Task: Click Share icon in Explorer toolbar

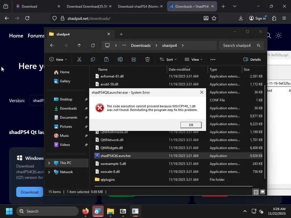Action: (134, 60)
